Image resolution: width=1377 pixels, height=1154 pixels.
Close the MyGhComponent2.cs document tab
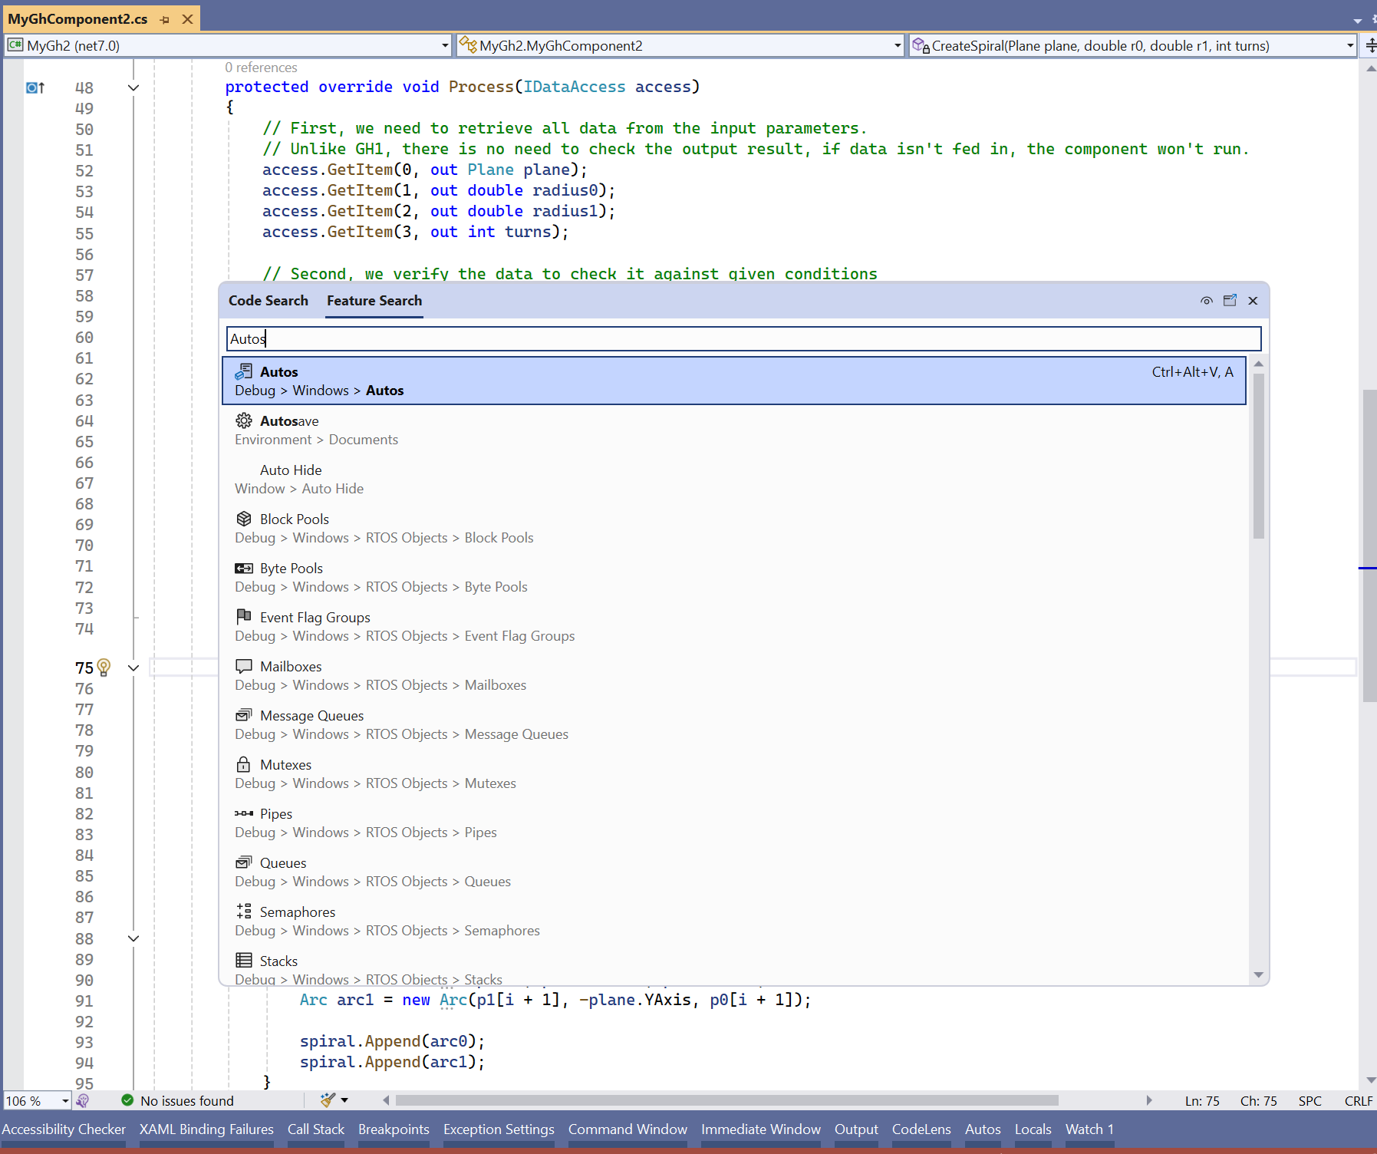coord(187,19)
